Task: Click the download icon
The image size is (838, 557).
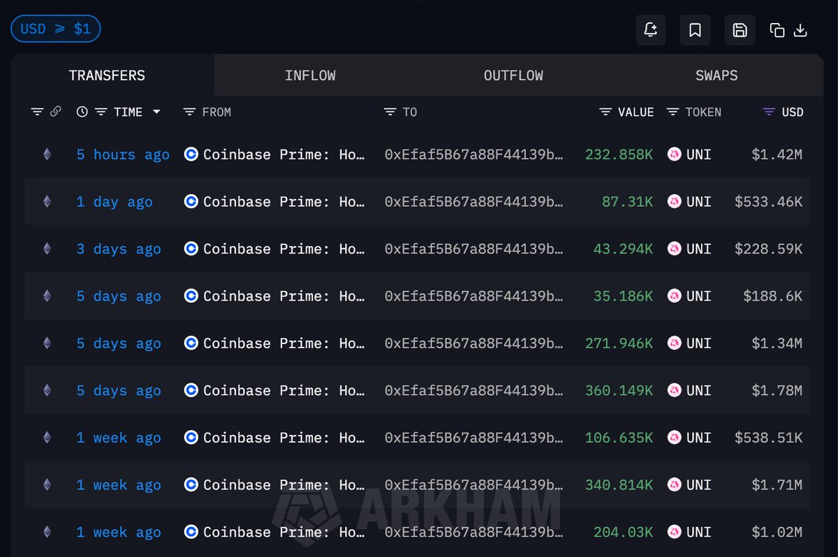Action: point(801,30)
